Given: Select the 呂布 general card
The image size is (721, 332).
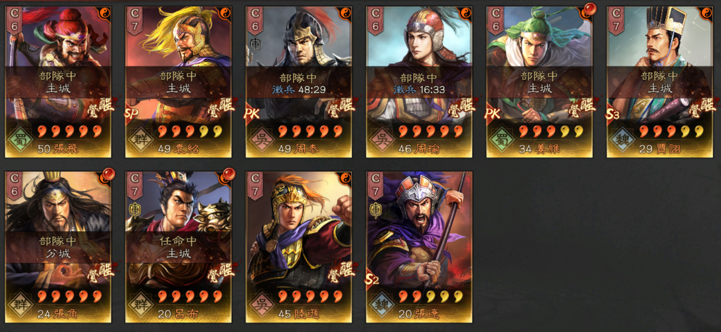Looking at the screenshot, I should [179, 247].
